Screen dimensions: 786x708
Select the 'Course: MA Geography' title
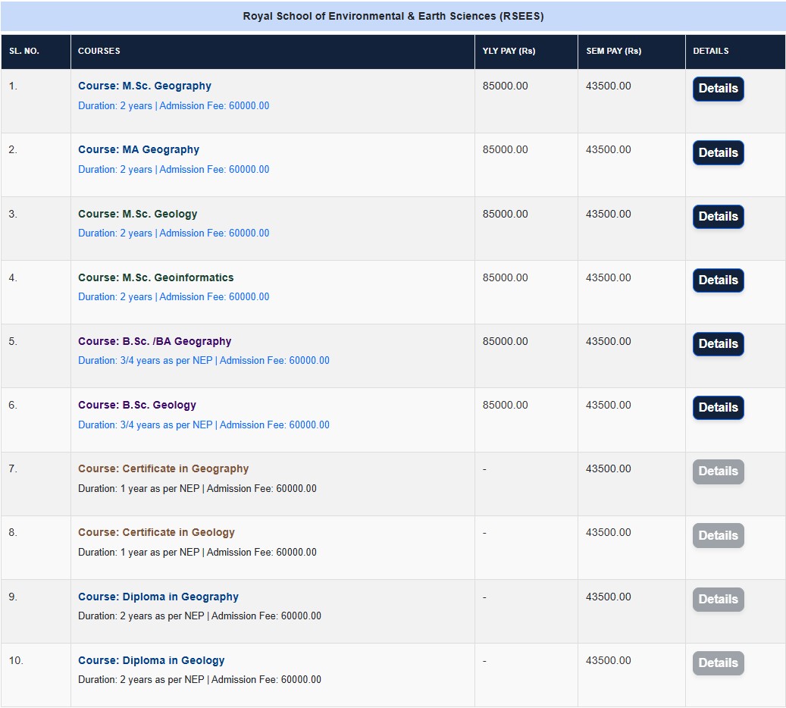139,149
